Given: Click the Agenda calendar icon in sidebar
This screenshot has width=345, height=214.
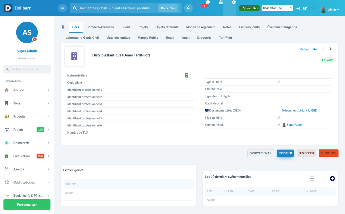Looking at the screenshot, I should click(x=7, y=169).
